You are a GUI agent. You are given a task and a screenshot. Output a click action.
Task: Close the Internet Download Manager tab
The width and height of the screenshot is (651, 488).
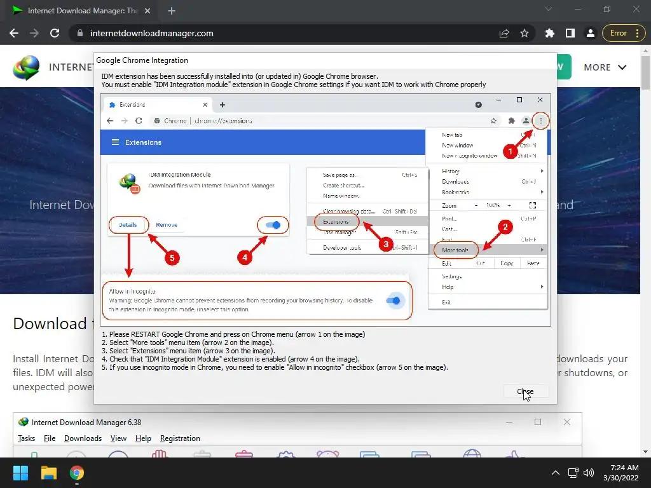(x=147, y=11)
